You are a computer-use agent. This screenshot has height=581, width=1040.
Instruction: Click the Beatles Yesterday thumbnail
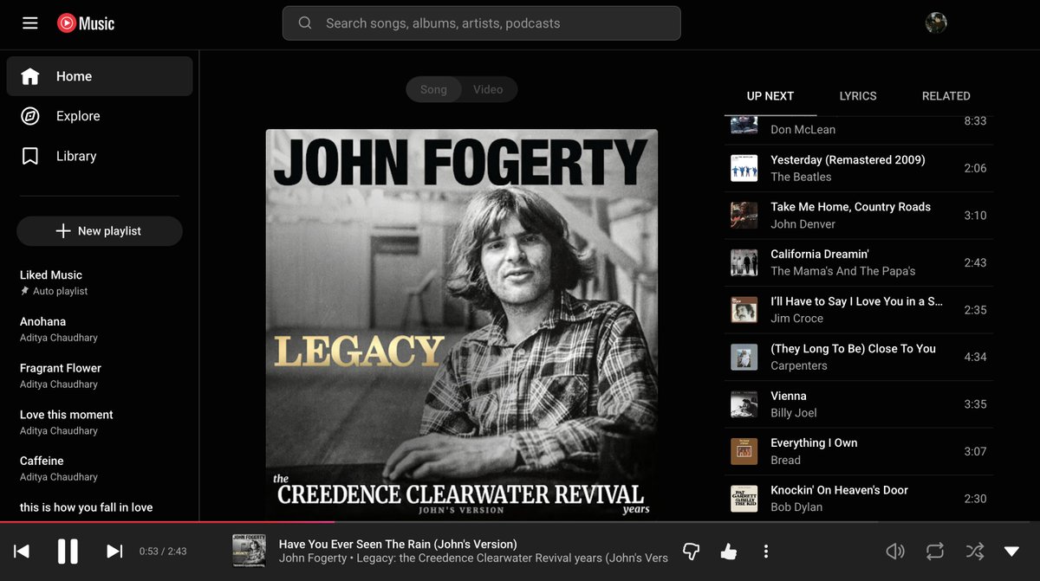[744, 168]
